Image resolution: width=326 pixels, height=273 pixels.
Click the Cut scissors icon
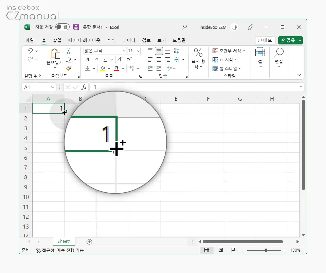[x=68, y=51]
